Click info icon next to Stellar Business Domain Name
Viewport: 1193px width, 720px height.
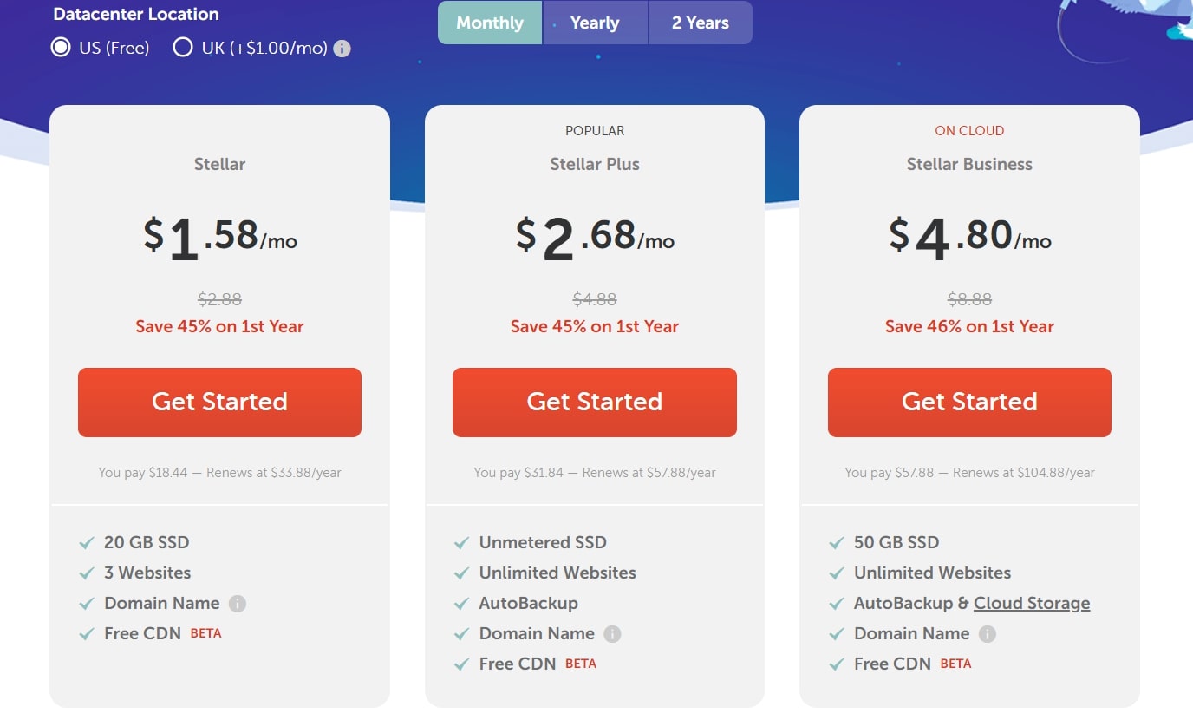coord(987,634)
